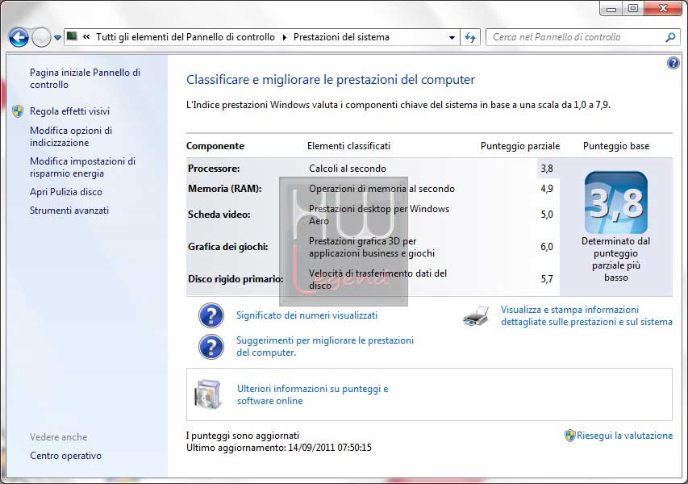Close the Prestazioni del sistema window
Image resolution: width=688 pixels, height=484 pixels.
664,9
